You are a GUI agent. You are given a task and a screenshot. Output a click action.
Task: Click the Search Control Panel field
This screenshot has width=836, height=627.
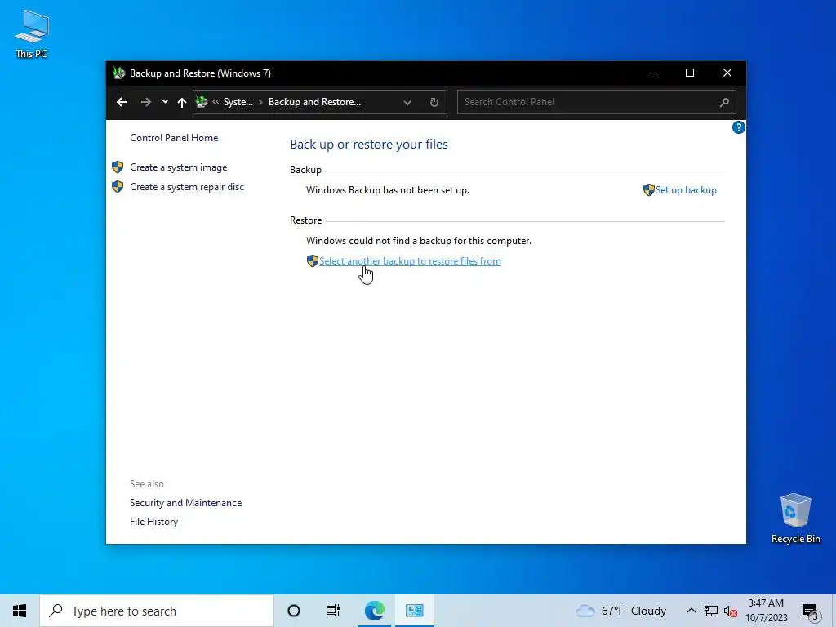click(x=596, y=102)
